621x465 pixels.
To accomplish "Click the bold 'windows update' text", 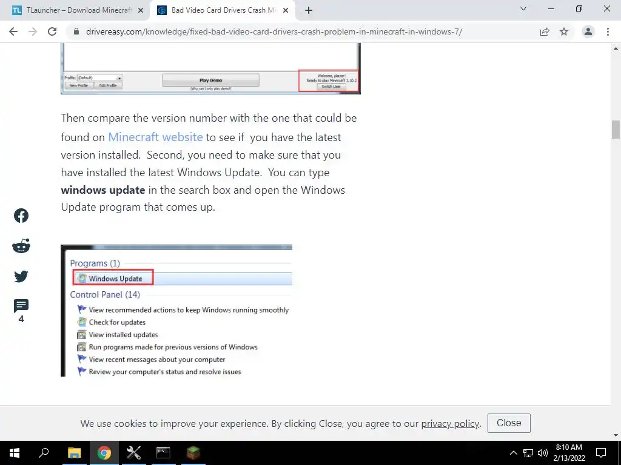I will (103, 190).
